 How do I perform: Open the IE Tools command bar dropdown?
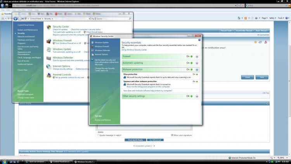[281, 18]
